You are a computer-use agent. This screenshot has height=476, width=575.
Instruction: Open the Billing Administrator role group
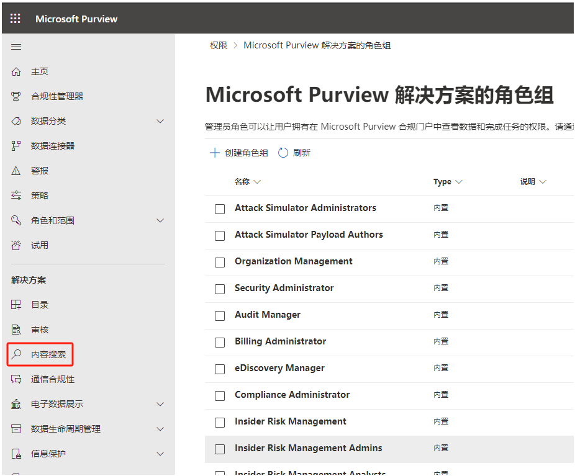(281, 341)
